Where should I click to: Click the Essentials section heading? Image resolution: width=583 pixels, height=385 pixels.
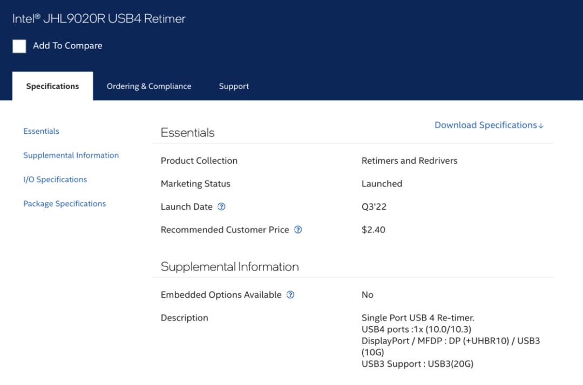point(187,133)
